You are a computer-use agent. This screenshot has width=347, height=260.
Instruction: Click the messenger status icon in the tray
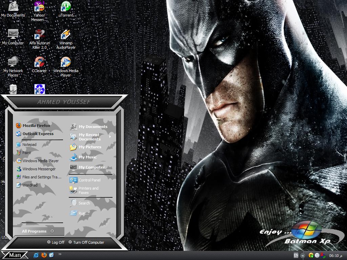(x=317, y=256)
